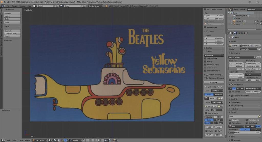
Task: Open the Add menu in 3D view header
Action: (x=22, y=140)
